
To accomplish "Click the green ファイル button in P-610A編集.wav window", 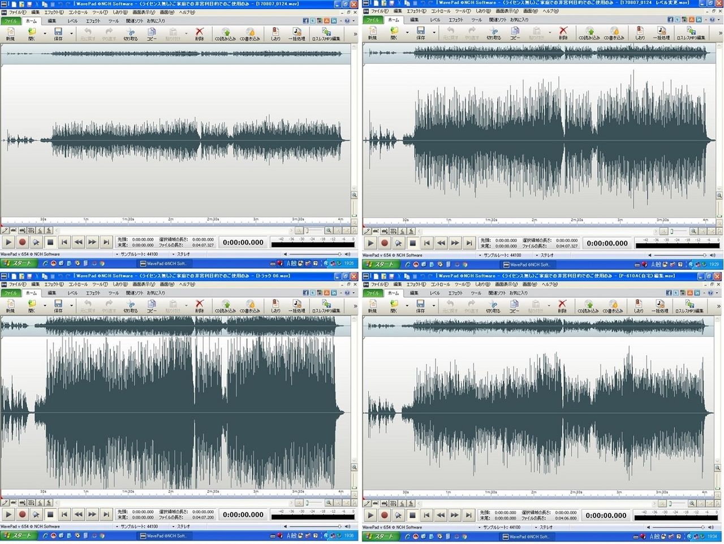I will [372, 293].
